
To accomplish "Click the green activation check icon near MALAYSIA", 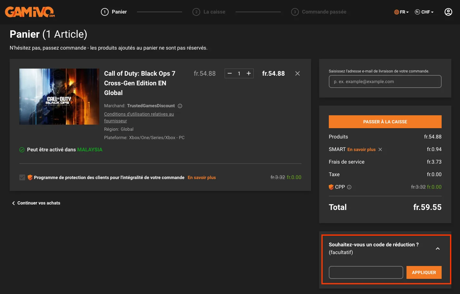I will 22,149.
